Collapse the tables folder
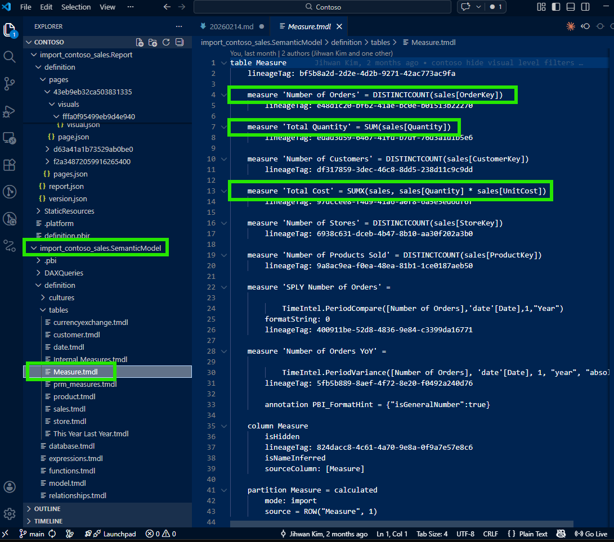The image size is (614, 542). pos(43,310)
